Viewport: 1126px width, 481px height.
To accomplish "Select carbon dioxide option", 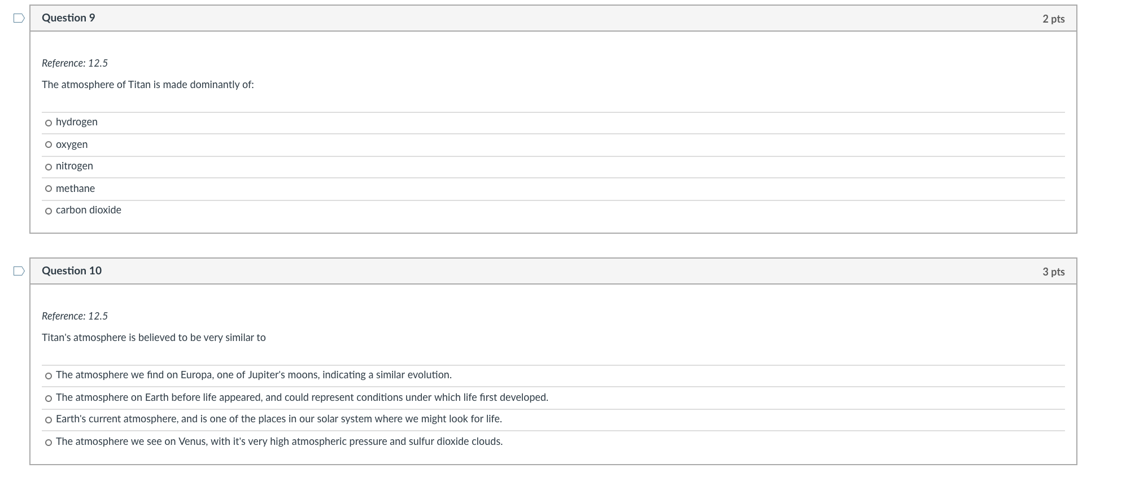I will click(x=49, y=211).
